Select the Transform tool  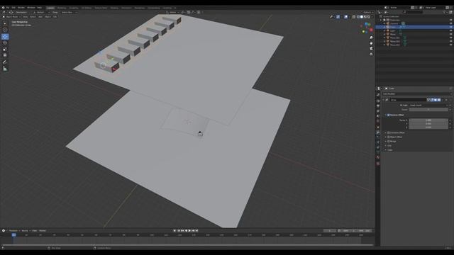pos(5,55)
